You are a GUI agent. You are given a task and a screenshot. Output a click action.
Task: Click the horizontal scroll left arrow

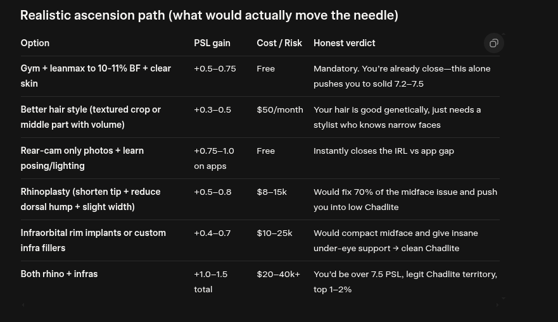coord(23,304)
